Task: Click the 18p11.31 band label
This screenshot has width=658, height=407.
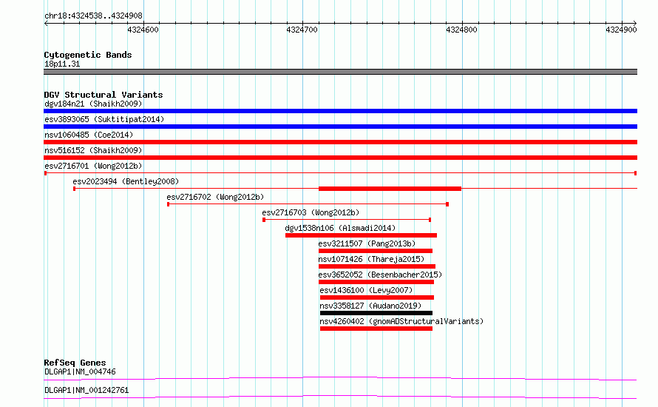Action: (x=62, y=64)
